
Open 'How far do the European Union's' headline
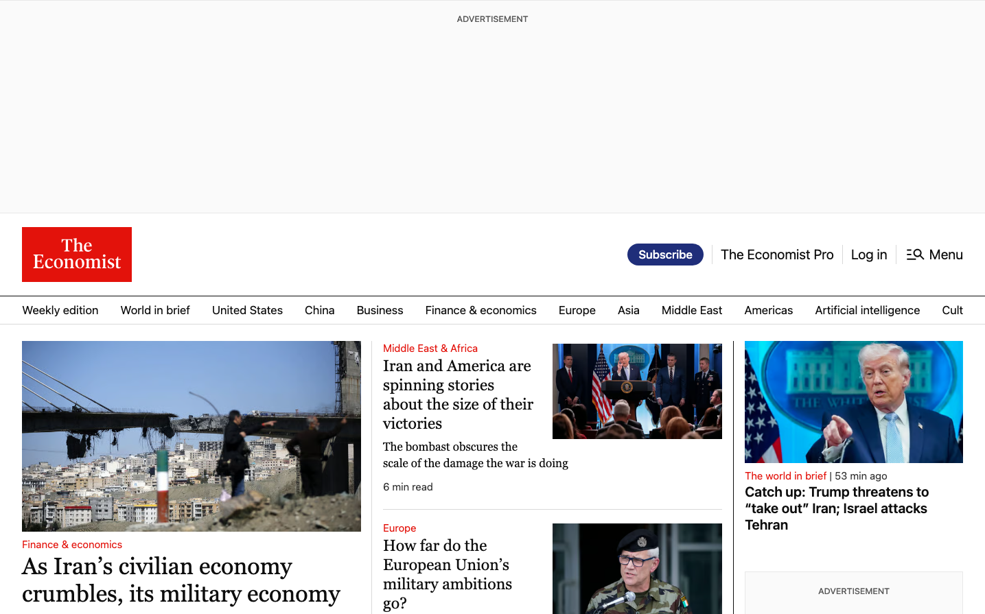tap(448, 574)
